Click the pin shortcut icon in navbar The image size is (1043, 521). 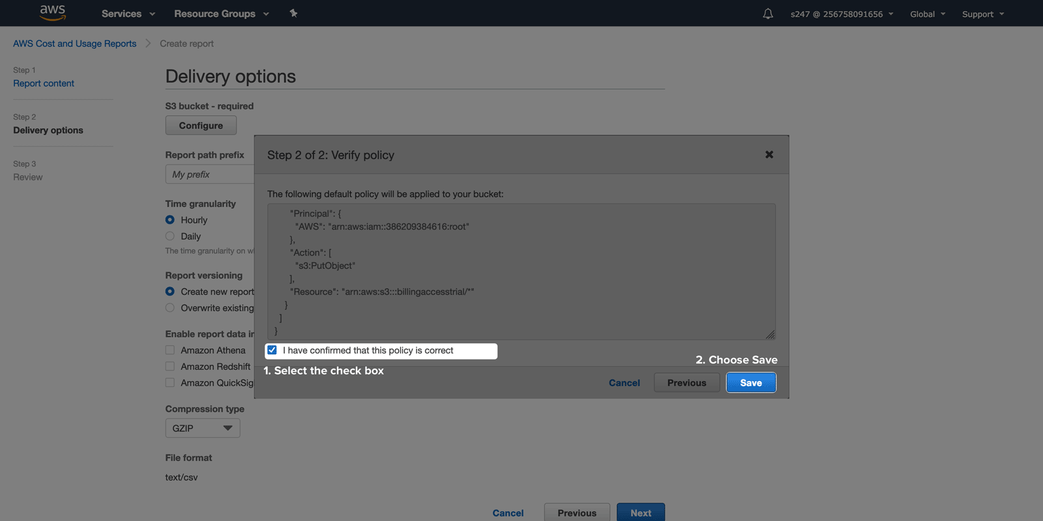pyautogui.click(x=293, y=14)
